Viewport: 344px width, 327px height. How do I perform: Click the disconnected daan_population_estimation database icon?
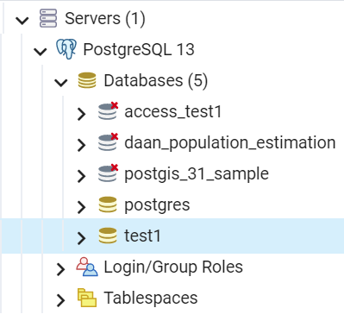click(x=108, y=142)
